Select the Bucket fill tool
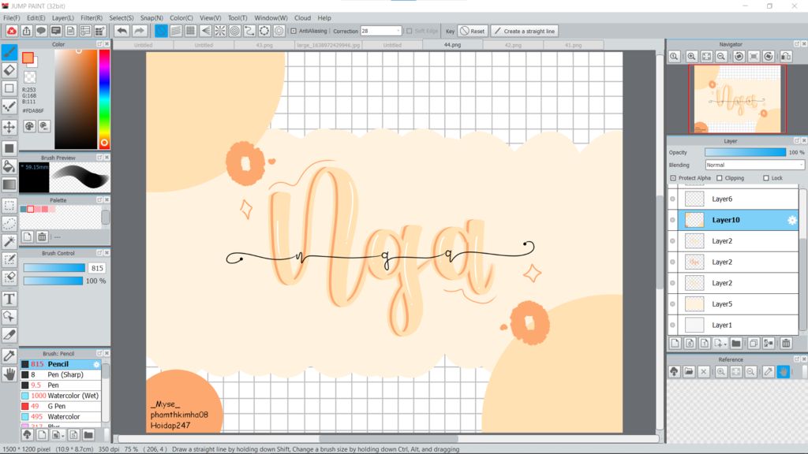Viewport: 808px width, 454px height. (x=9, y=166)
